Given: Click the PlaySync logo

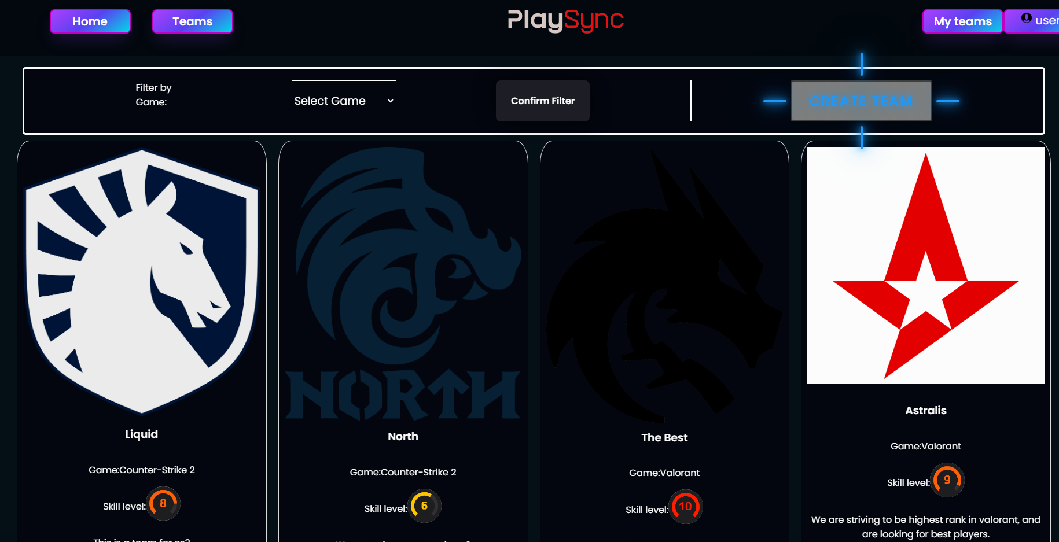Looking at the screenshot, I should click(x=565, y=20).
